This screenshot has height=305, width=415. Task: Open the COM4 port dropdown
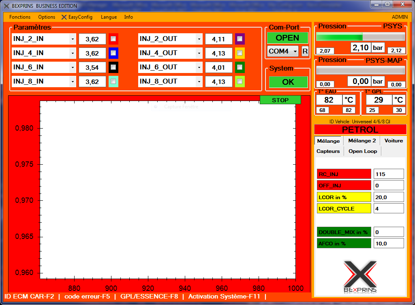[295, 52]
